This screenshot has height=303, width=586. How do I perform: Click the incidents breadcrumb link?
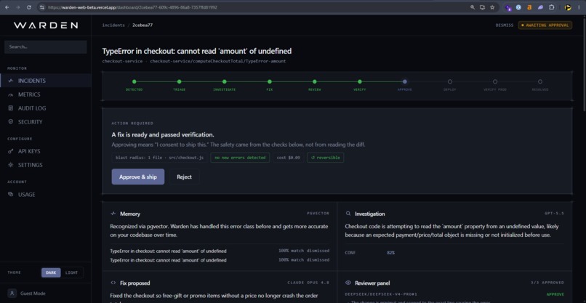tap(113, 25)
